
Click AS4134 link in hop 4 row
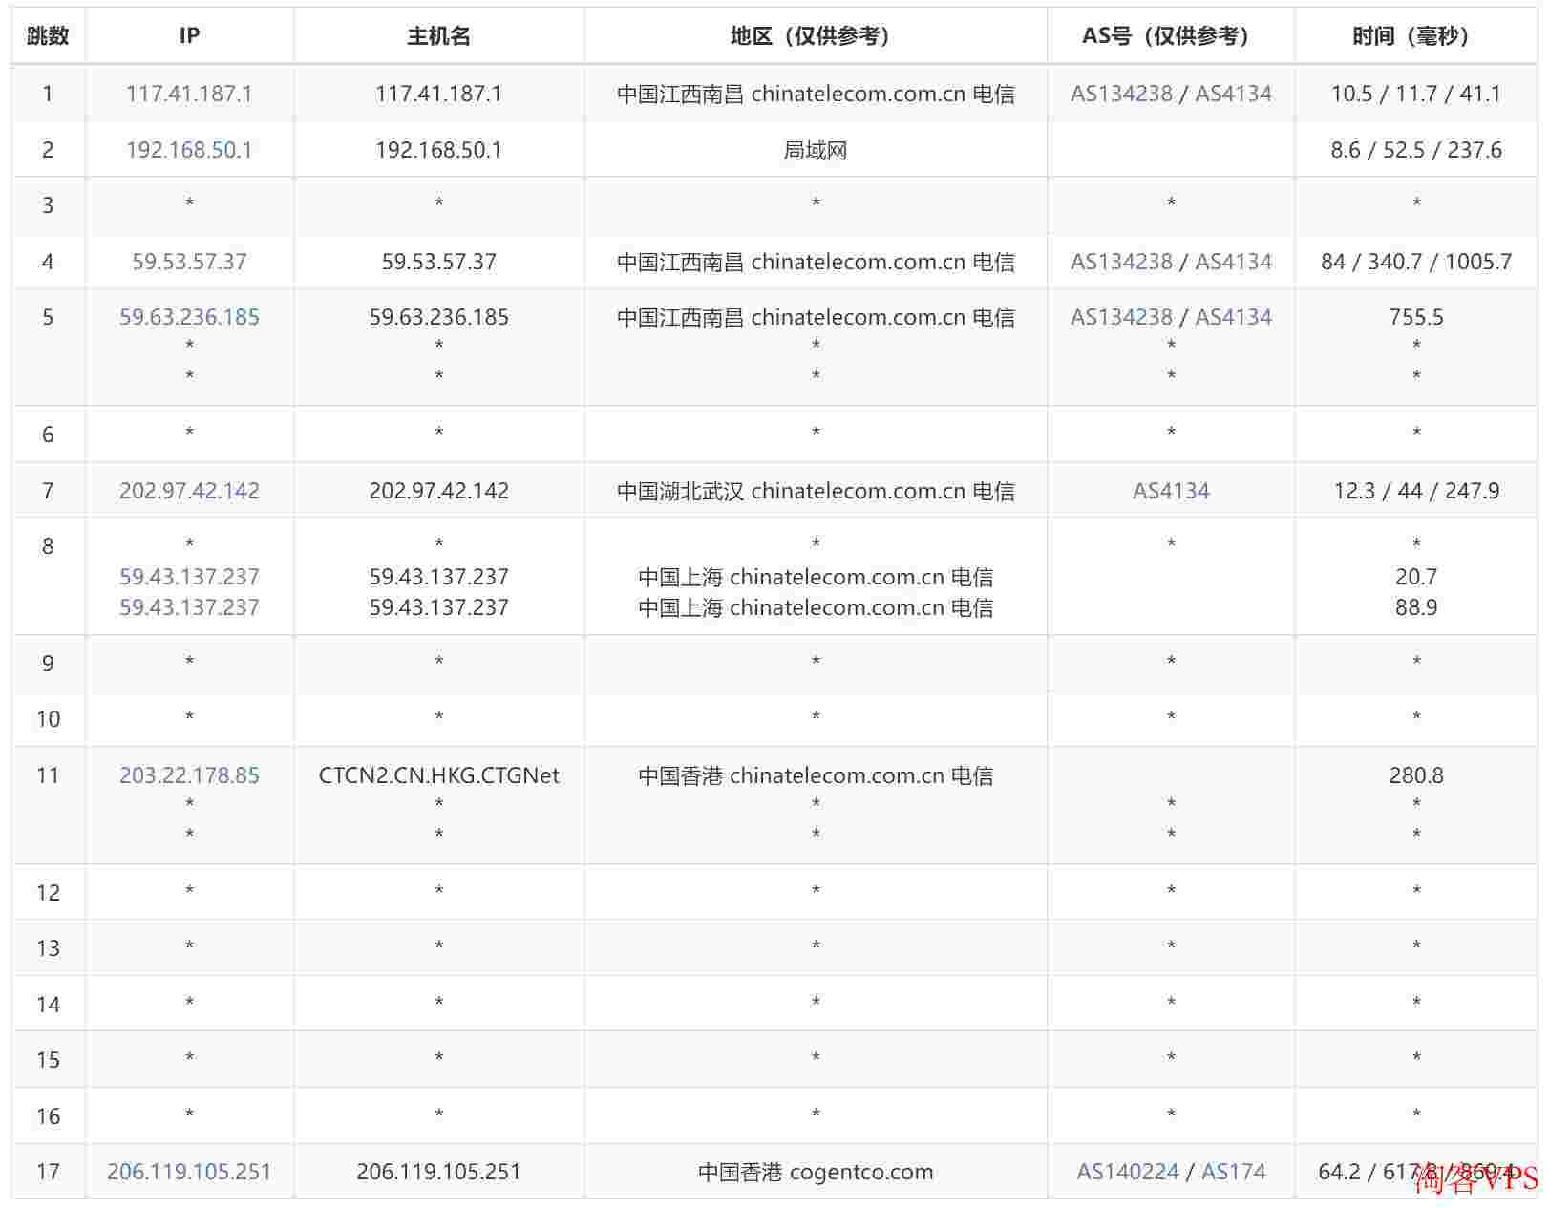point(1234,262)
